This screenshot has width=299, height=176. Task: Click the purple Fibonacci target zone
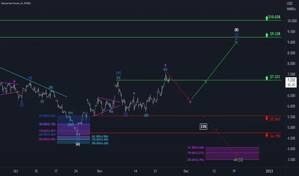(232, 154)
